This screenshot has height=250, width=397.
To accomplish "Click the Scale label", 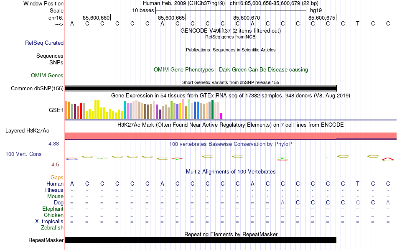I will 57,10.
